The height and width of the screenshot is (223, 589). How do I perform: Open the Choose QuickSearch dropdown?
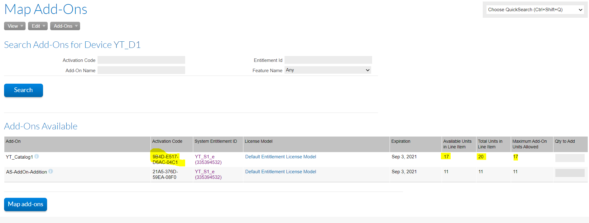click(x=535, y=10)
